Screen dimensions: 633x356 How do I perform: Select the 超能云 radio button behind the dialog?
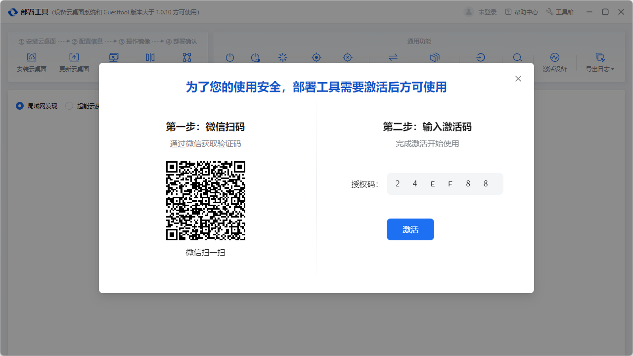point(69,106)
